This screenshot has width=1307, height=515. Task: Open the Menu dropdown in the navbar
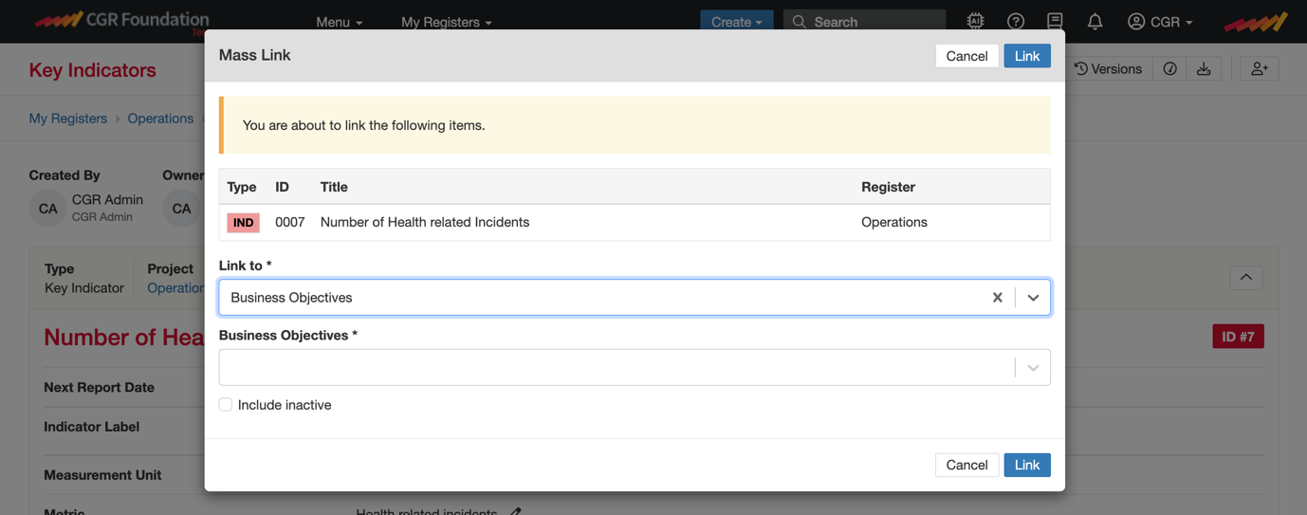[340, 22]
